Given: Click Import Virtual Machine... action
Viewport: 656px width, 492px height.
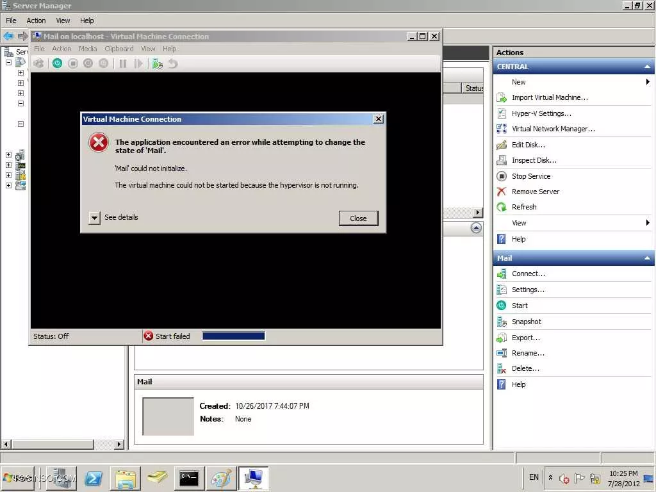Looking at the screenshot, I should coord(550,97).
